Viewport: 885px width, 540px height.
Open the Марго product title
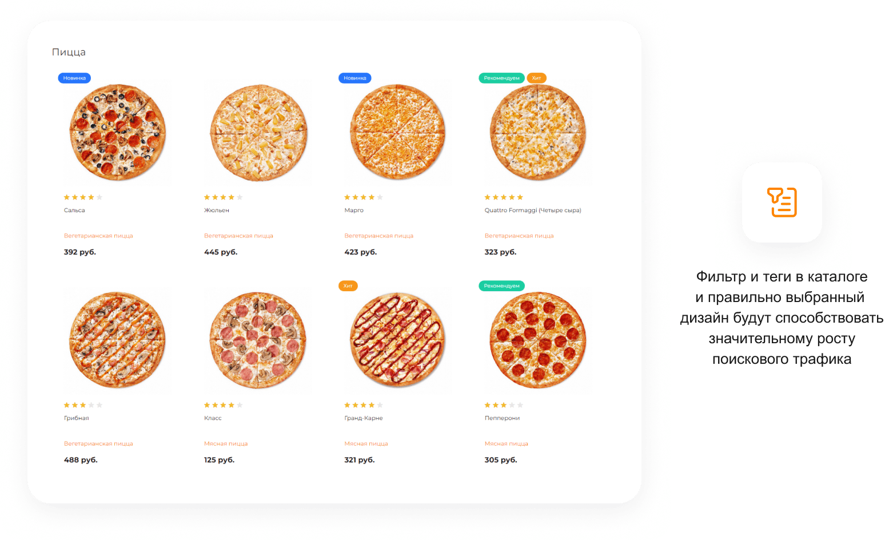[x=354, y=211]
